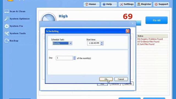The image size is (176, 99).
Task: Click the Clear All button behind dialog
Action: 128,84
